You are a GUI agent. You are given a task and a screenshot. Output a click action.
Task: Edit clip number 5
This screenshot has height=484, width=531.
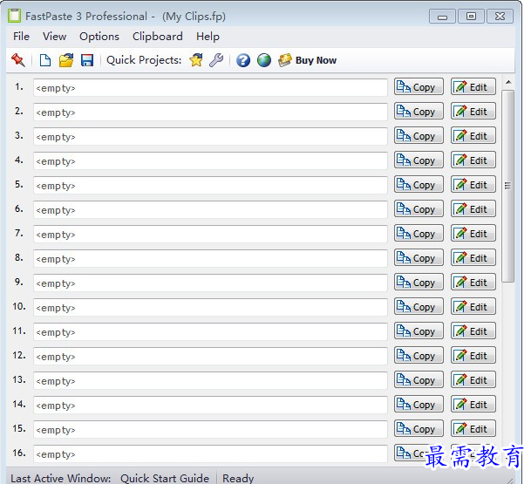(x=473, y=184)
